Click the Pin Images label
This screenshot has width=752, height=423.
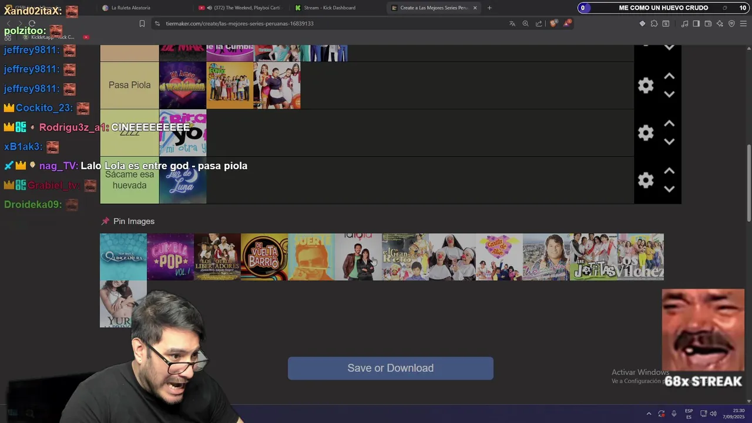(x=133, y=221)
